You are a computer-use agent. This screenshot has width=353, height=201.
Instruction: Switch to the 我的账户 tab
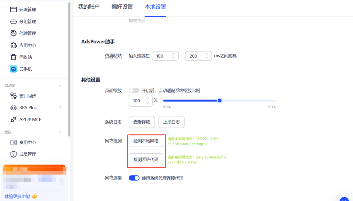(x=89, y=7)
